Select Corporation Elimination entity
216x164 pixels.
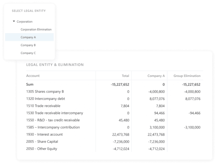(x=36, y=29)
